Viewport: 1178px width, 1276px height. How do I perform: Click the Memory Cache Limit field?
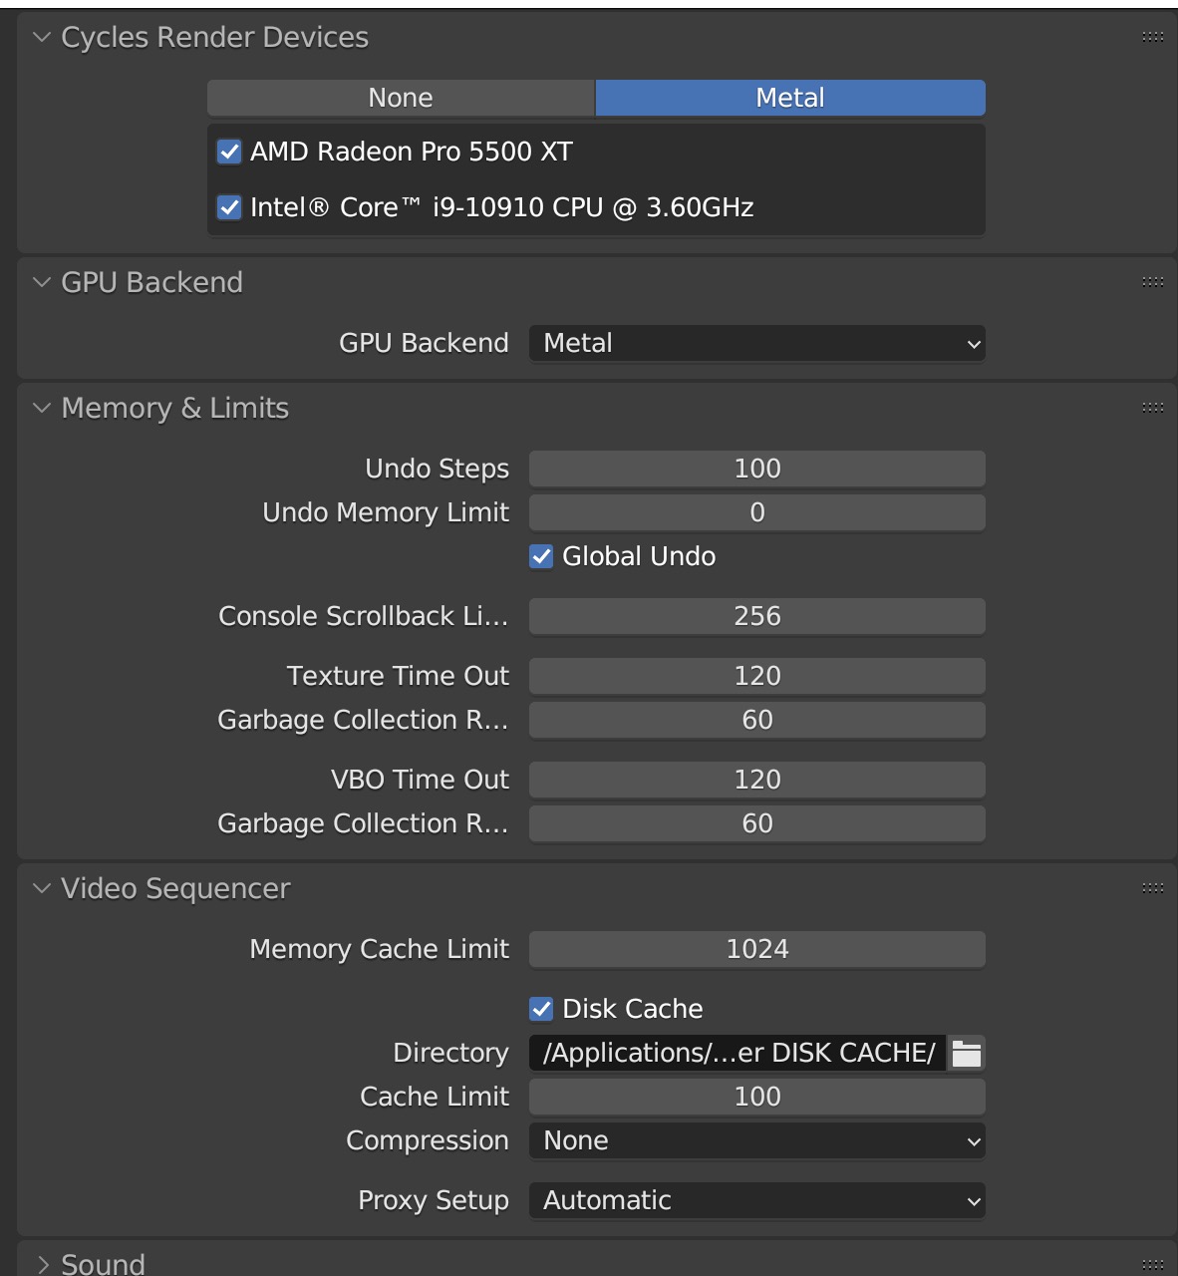coord(757,949)
